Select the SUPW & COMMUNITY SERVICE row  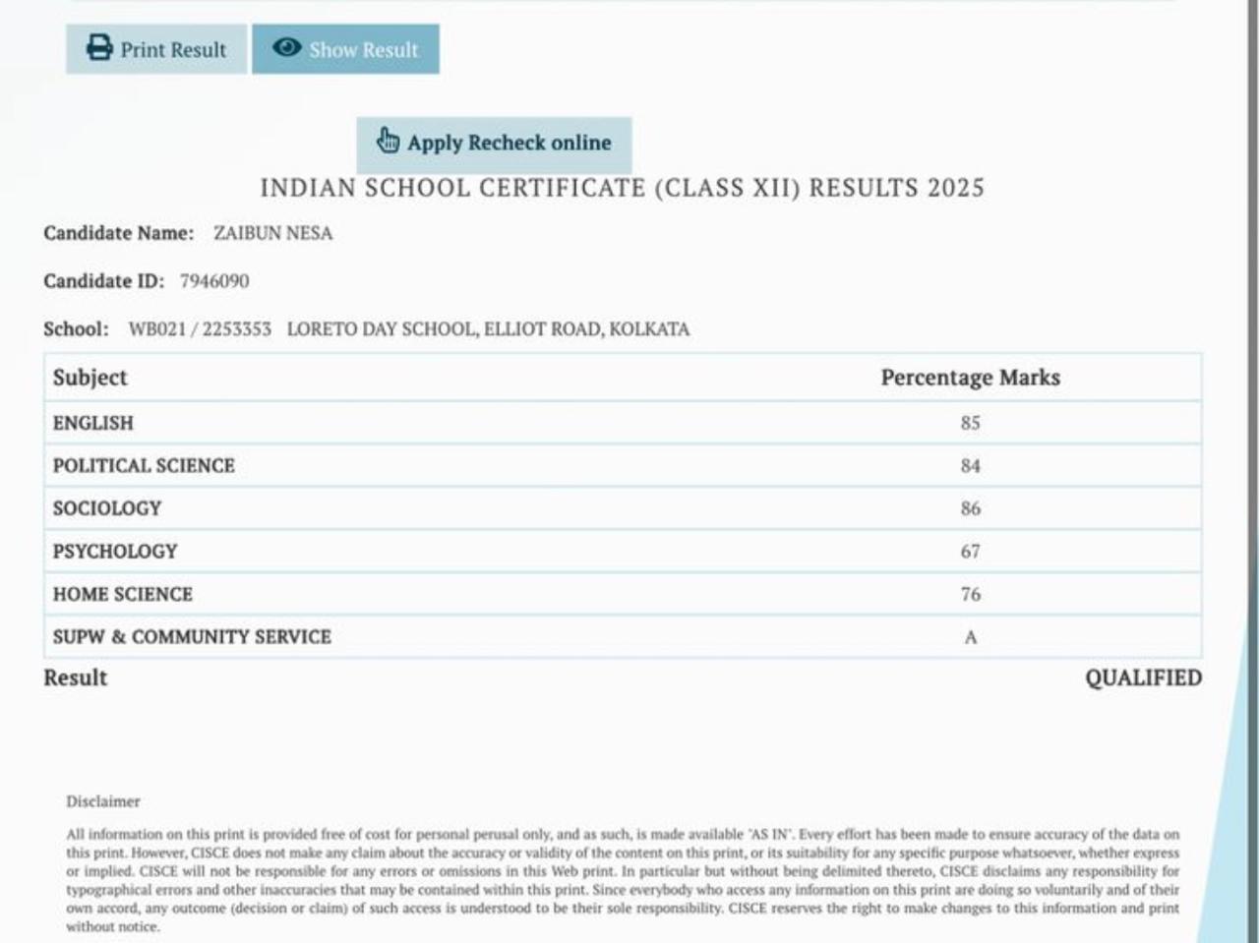(192, 637)
